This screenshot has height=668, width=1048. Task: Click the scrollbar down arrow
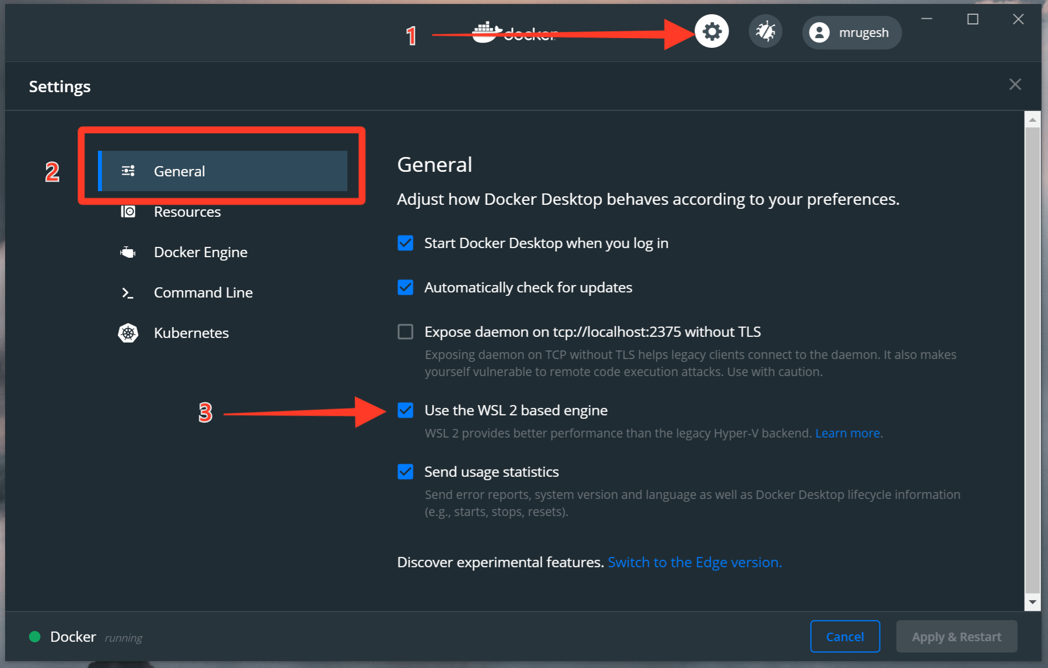(1033, 602)
